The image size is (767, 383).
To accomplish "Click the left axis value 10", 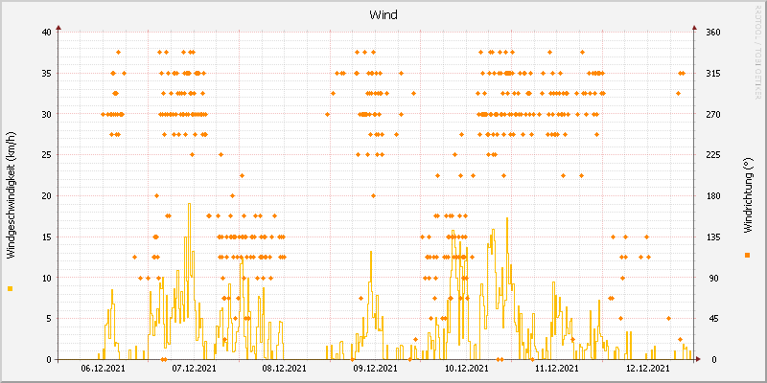I will click(x=46, y=278).
